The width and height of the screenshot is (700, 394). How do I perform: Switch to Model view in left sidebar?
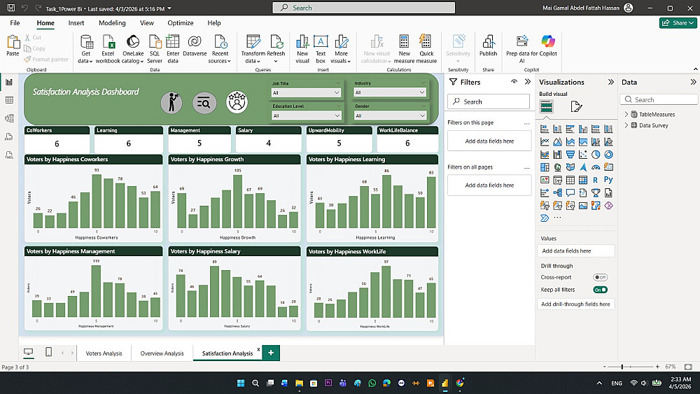click(x=9, y=118)
